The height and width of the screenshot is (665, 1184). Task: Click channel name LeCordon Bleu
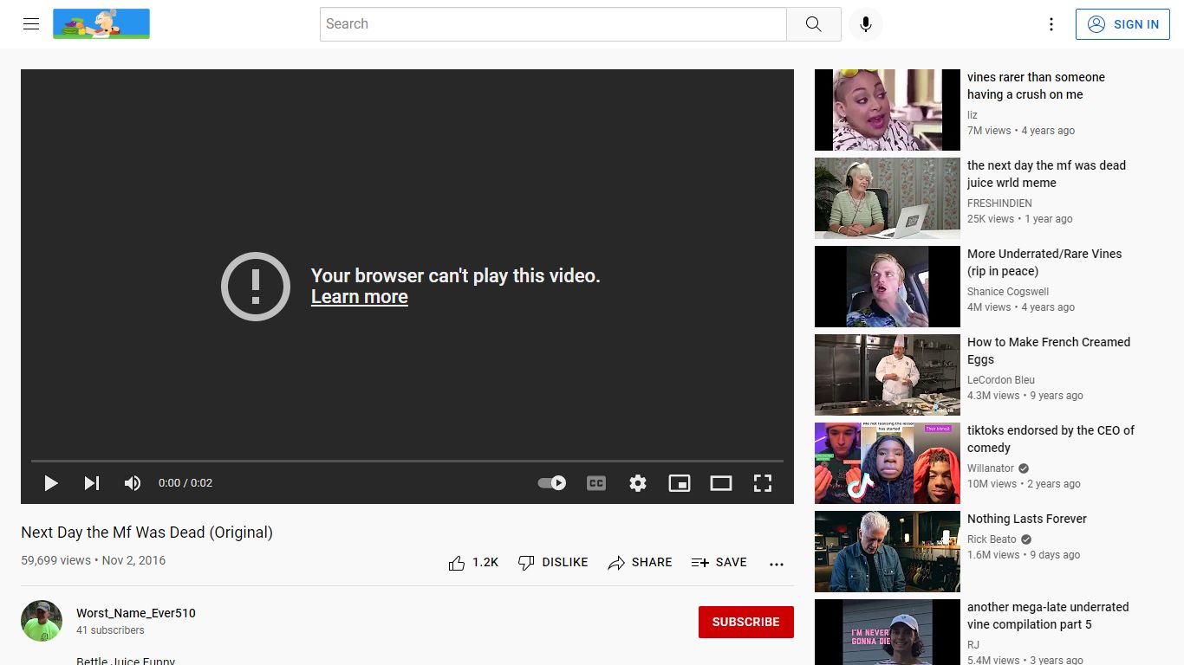coord(1001,380)
